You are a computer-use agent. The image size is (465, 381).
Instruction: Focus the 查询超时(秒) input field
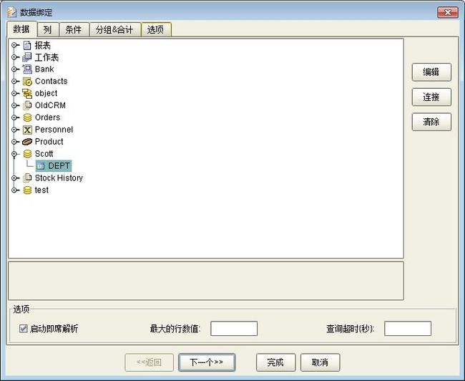click(408, 329)
